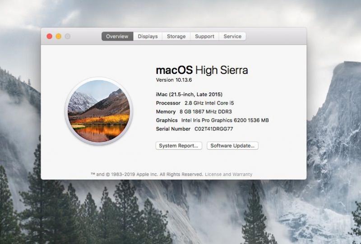Click the macOS High Sierra title text
Screen dimensions: 361x244
pos(202,70)
